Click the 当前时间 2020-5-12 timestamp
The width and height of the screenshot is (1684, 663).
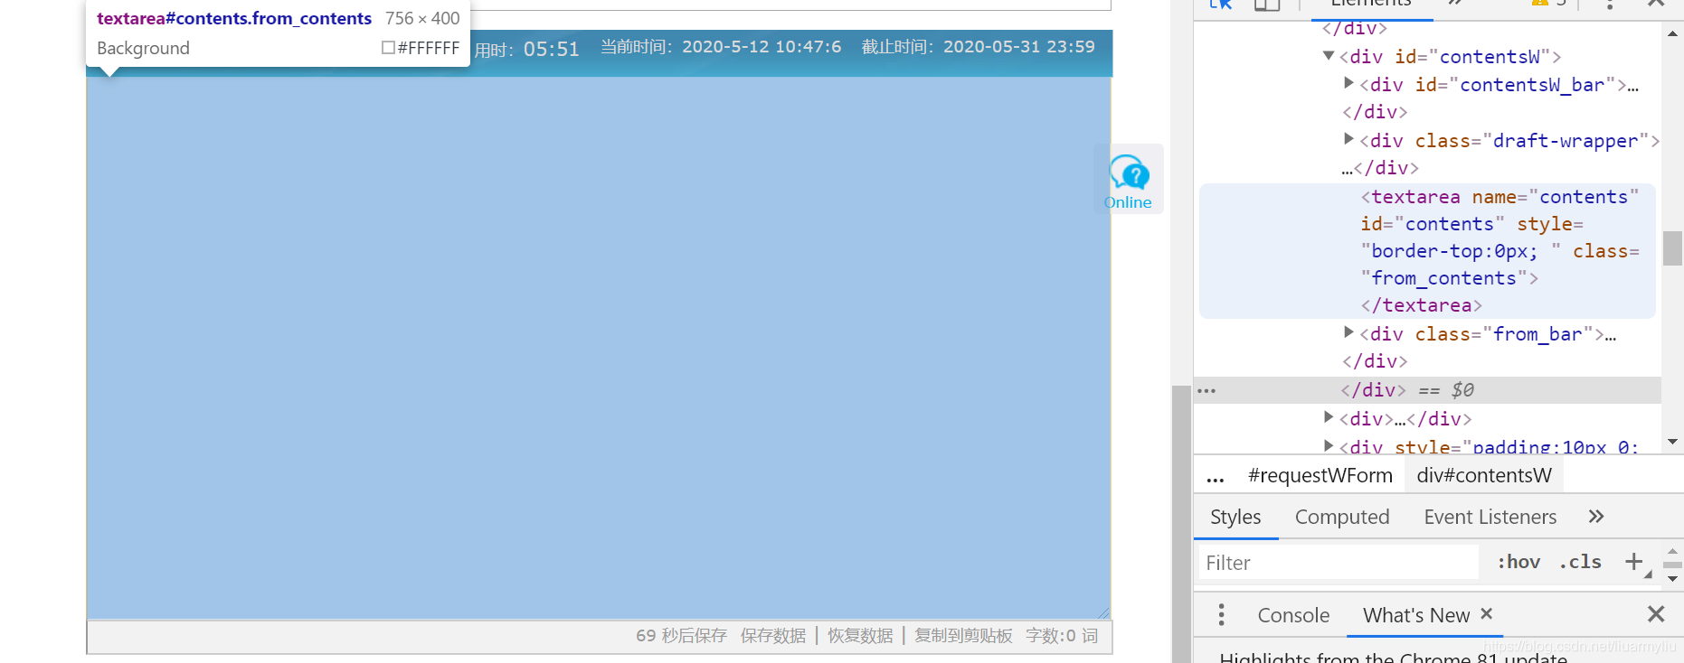(x=721, y=47)
